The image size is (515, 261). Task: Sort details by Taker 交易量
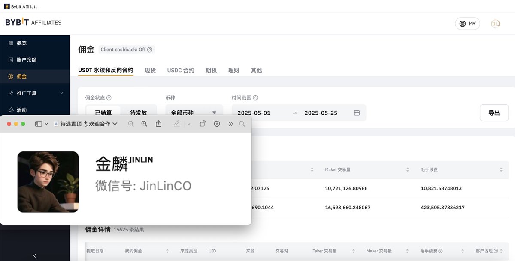pyautogui.click(x=353, y=251)
